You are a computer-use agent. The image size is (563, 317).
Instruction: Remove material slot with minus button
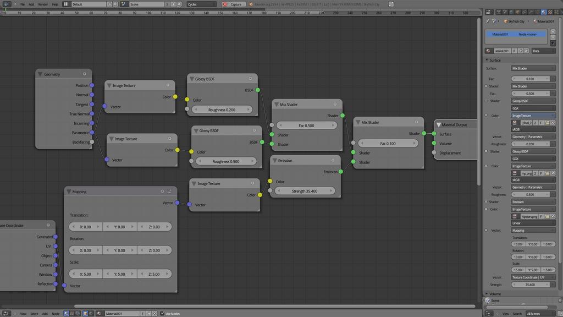pos(553,38)
